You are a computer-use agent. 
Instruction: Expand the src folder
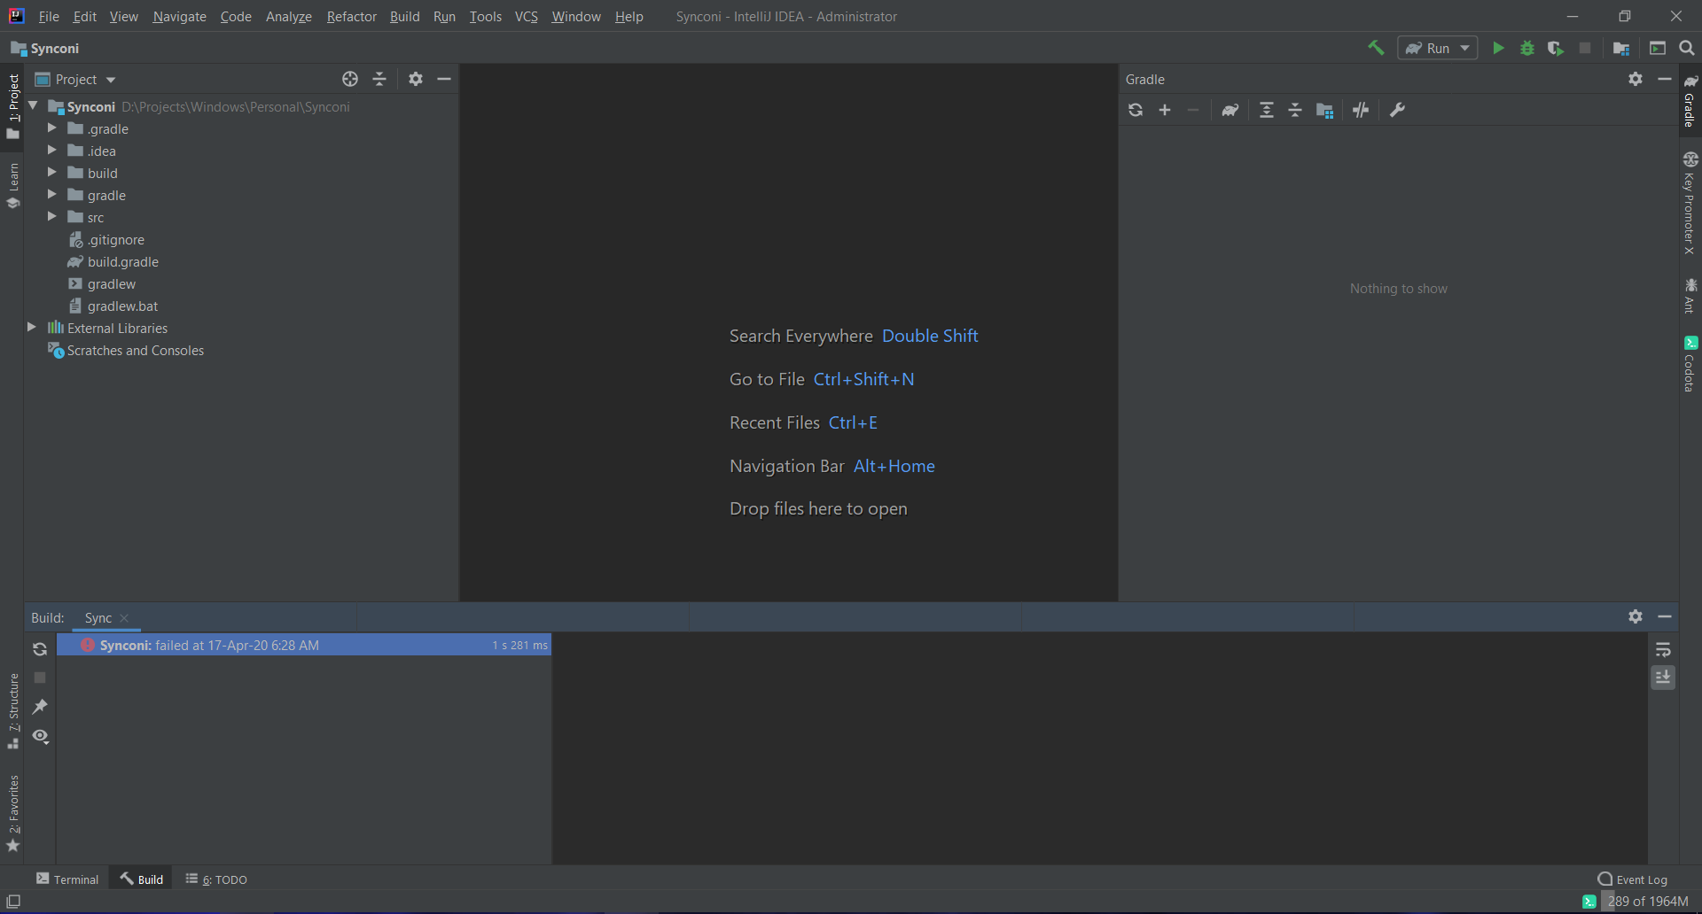click(x=52, y=217)
